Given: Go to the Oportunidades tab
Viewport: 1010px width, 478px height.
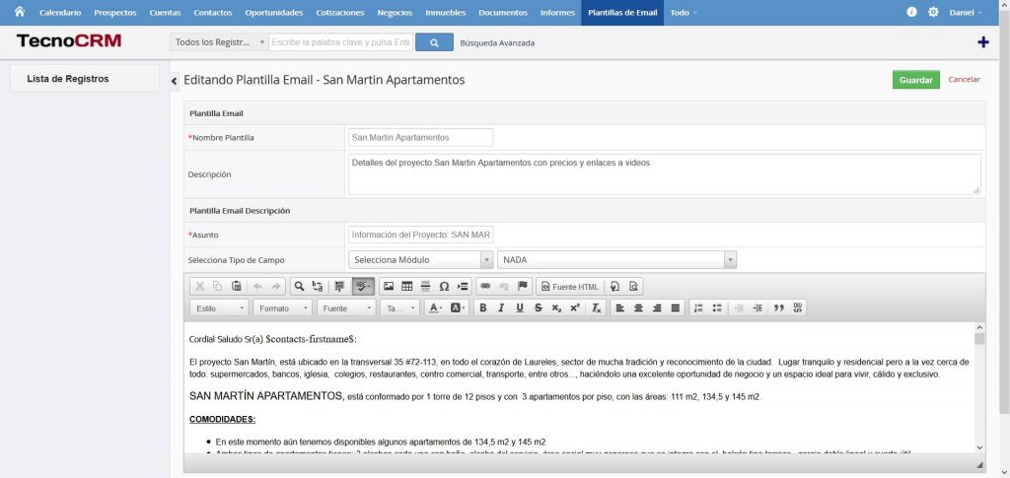Looking at the screenshot, I should [x=273, y=13].
